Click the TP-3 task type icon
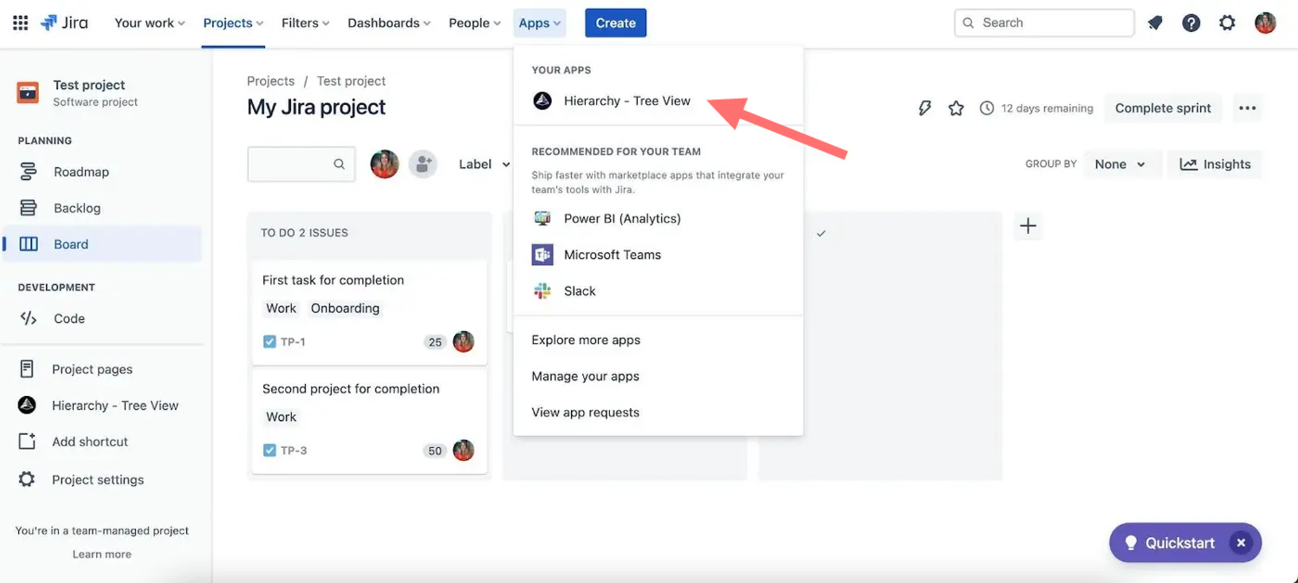 pos(269,450)
